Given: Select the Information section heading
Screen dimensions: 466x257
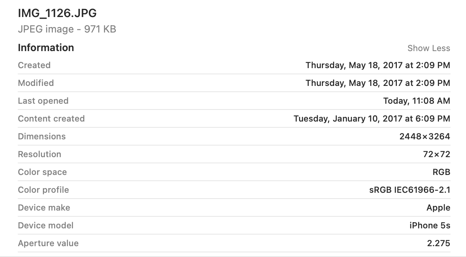Looking at the screenshot, I should [46, 48].
